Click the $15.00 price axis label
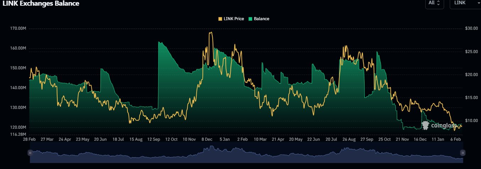The height and width of the screenshot is (169, 481). coord(471,98)
